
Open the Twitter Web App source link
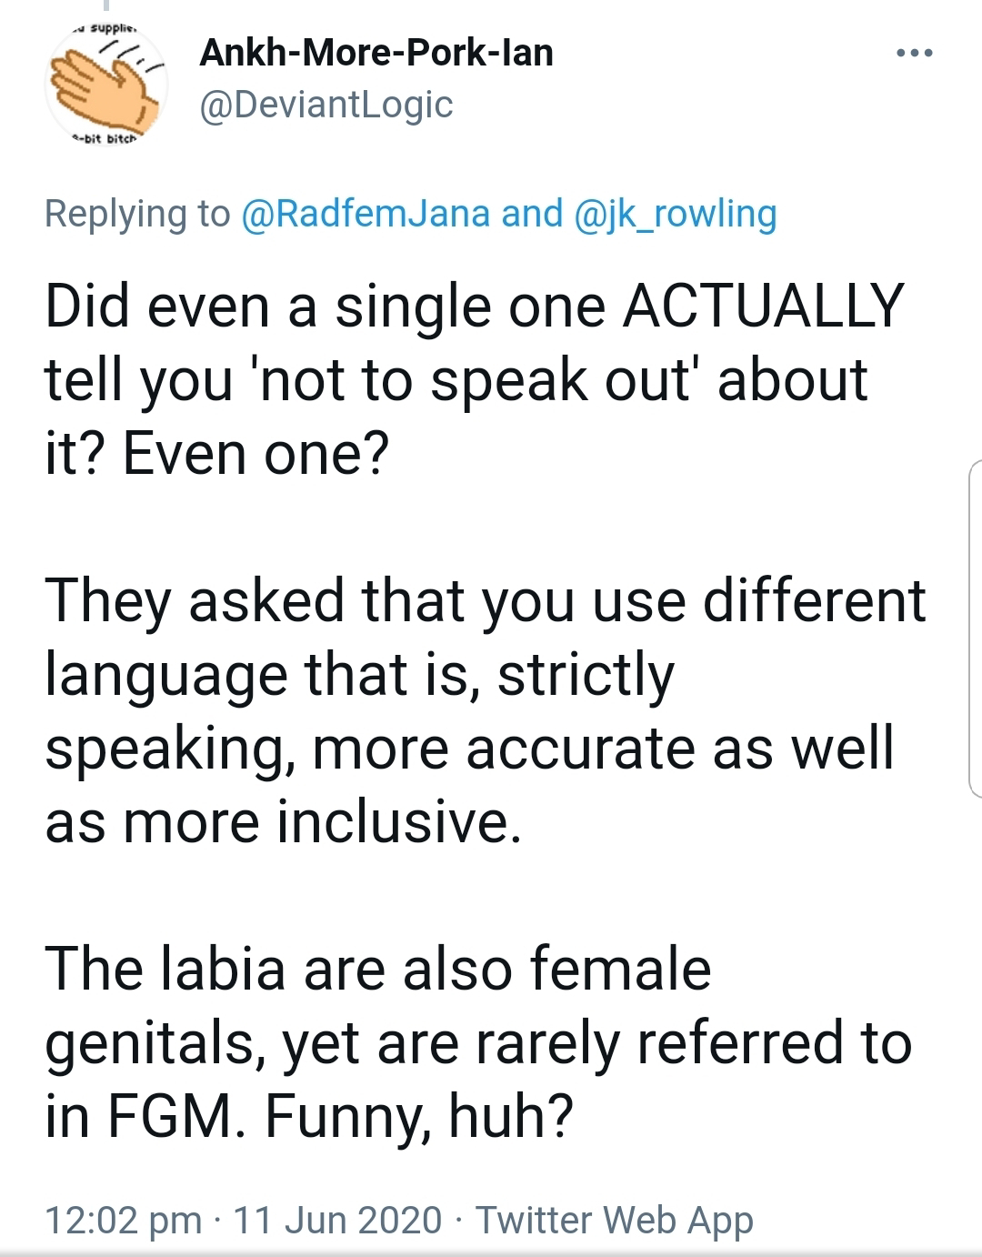[615, 1220]
